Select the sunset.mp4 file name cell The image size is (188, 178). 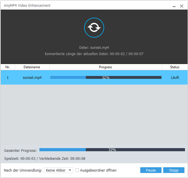click(x=32, y=78)
